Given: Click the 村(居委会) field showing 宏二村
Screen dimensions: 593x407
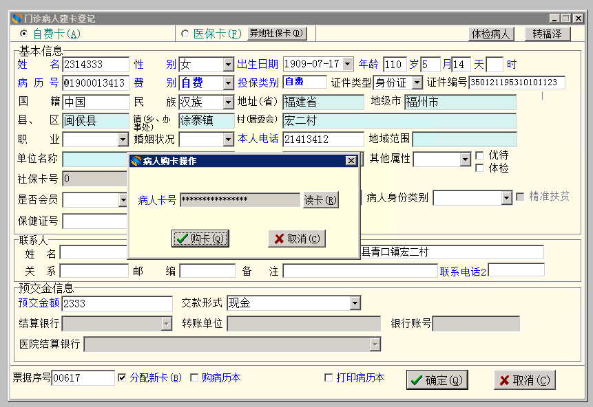Looking at the screenshot, I should (x=399, y=121).
